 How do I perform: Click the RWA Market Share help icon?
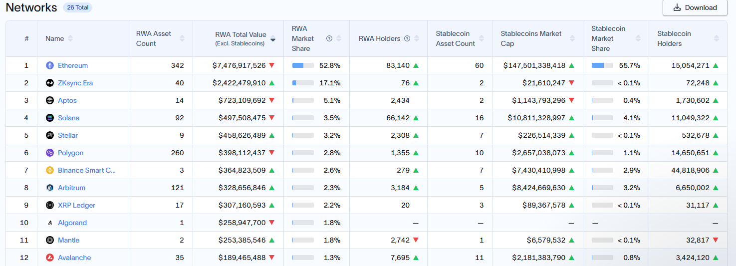[x=329, y=38]
